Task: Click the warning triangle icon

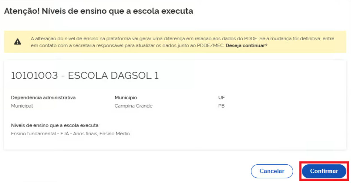Action: 18,42
